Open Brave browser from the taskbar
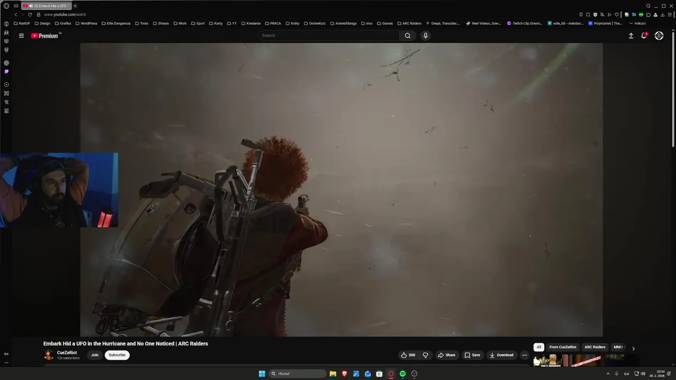Viewport: 676px width, 380px height. [x=344, y=374]
